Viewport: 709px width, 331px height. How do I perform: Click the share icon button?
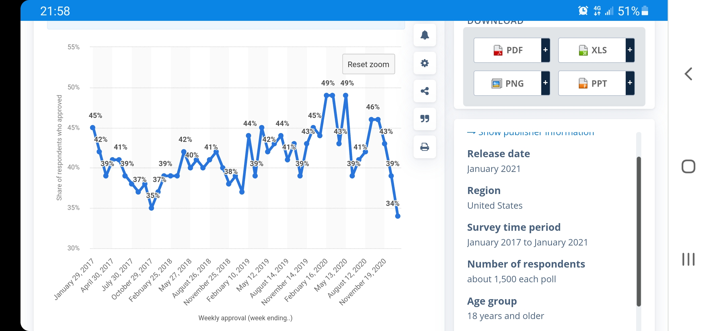tap(425, 91)
